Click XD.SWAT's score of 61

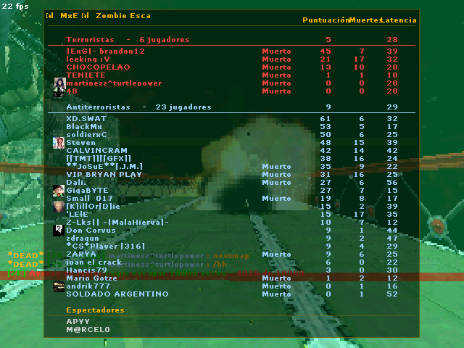326,119
